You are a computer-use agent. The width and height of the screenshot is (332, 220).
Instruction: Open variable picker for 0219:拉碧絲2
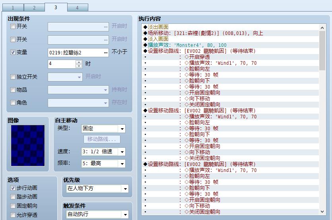(106, 53)
